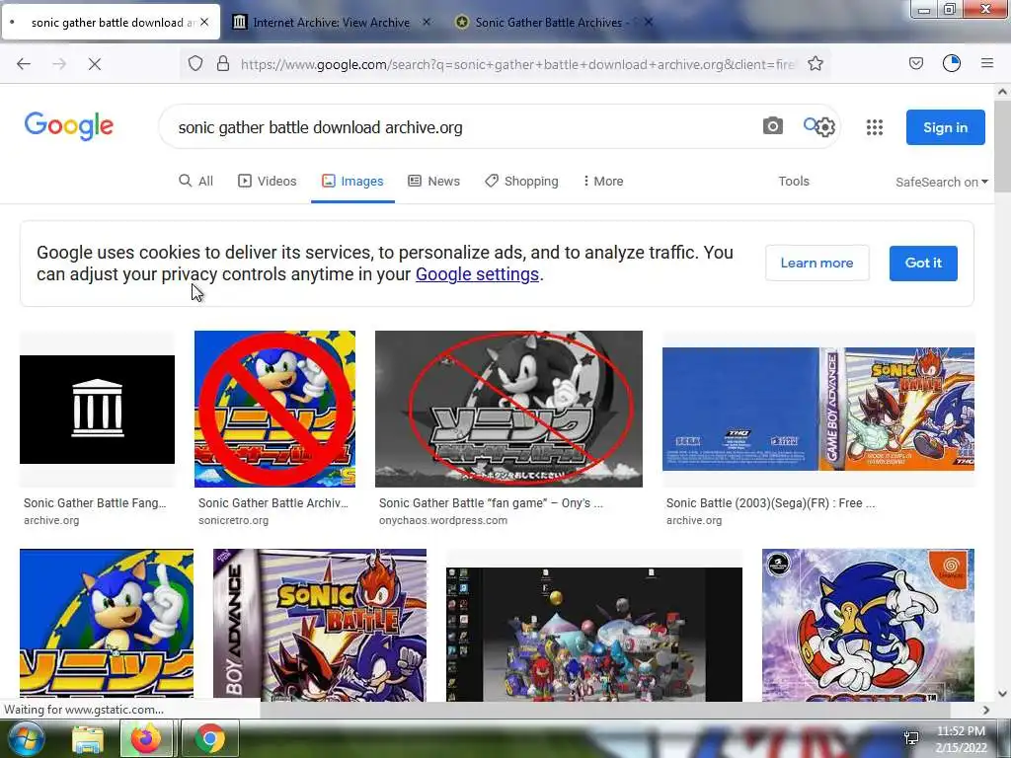Open the Sonic Gather Battle Fang... result title
This screenshot has height=758, width=1011.
click(x=95, y=502)
